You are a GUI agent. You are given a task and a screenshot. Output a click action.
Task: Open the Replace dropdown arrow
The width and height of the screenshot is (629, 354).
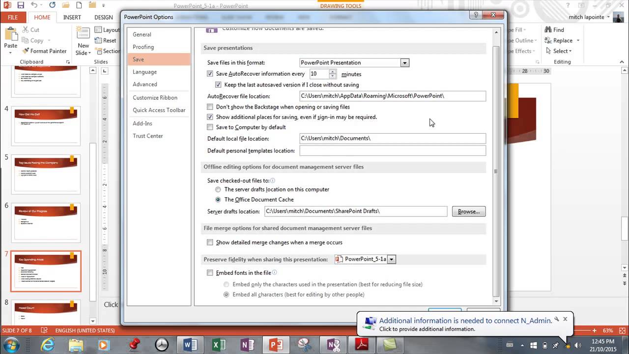click(x=578, y=41)
